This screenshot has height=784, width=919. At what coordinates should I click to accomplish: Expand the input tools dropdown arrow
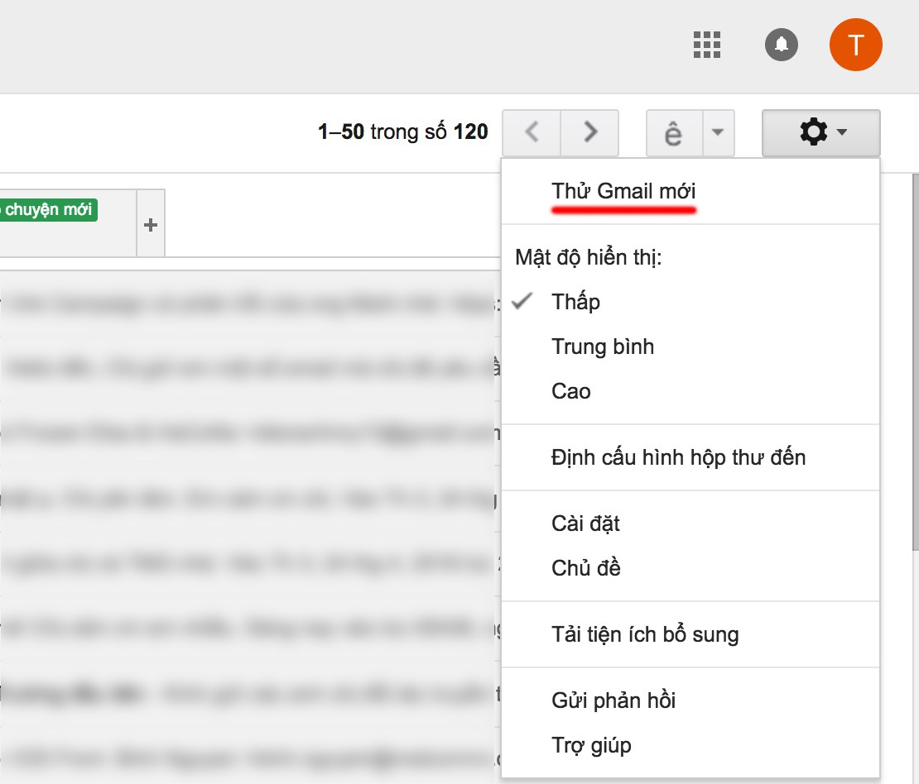point(717,132)
